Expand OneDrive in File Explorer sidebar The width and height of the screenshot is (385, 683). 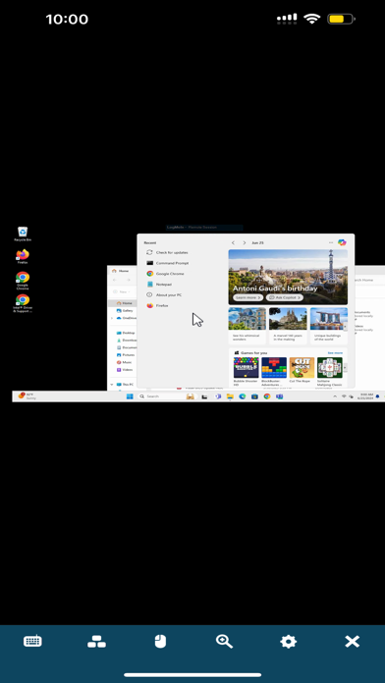pos(112,318)
